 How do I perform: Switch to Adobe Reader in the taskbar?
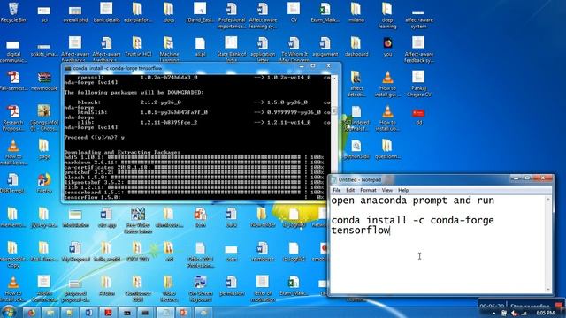[x=108, y=312]
